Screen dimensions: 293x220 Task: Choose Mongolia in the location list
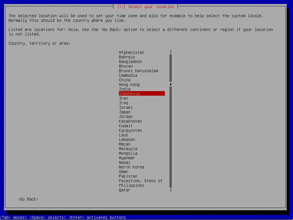[128, 153]
